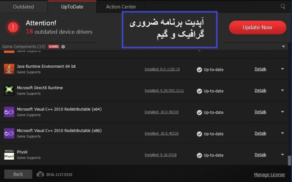The height and width of the screenshot is (182, 292).
Task: Click the Visual C++ 2010 (x64) icon
Action: click(x=9, y=112)
